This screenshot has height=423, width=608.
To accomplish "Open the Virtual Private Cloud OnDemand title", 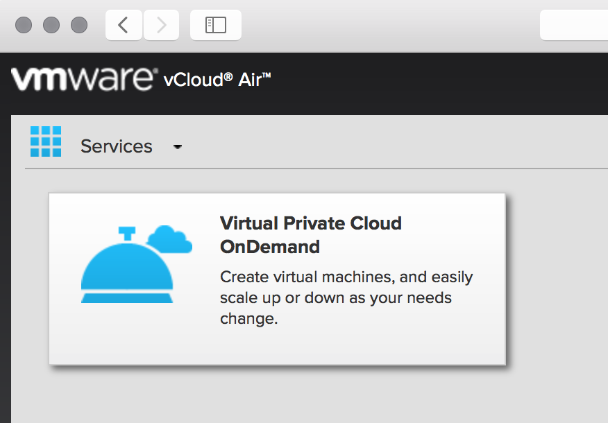I will coord(310,234).
